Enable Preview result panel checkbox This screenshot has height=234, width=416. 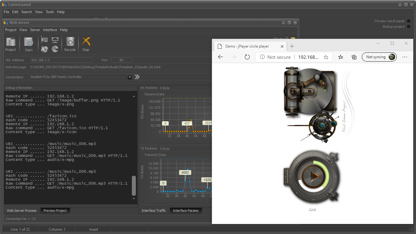(409, 21)
